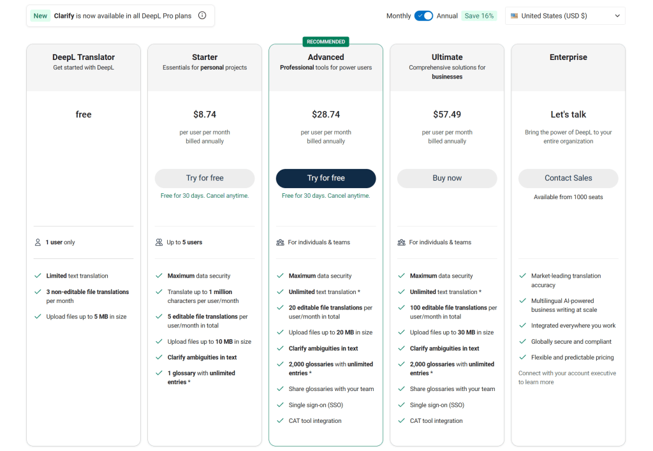
Task: Open the United States (USD $) currency dropdown
Action: click(565, 16)
